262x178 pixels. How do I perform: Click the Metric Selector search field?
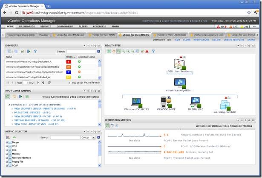65,137
